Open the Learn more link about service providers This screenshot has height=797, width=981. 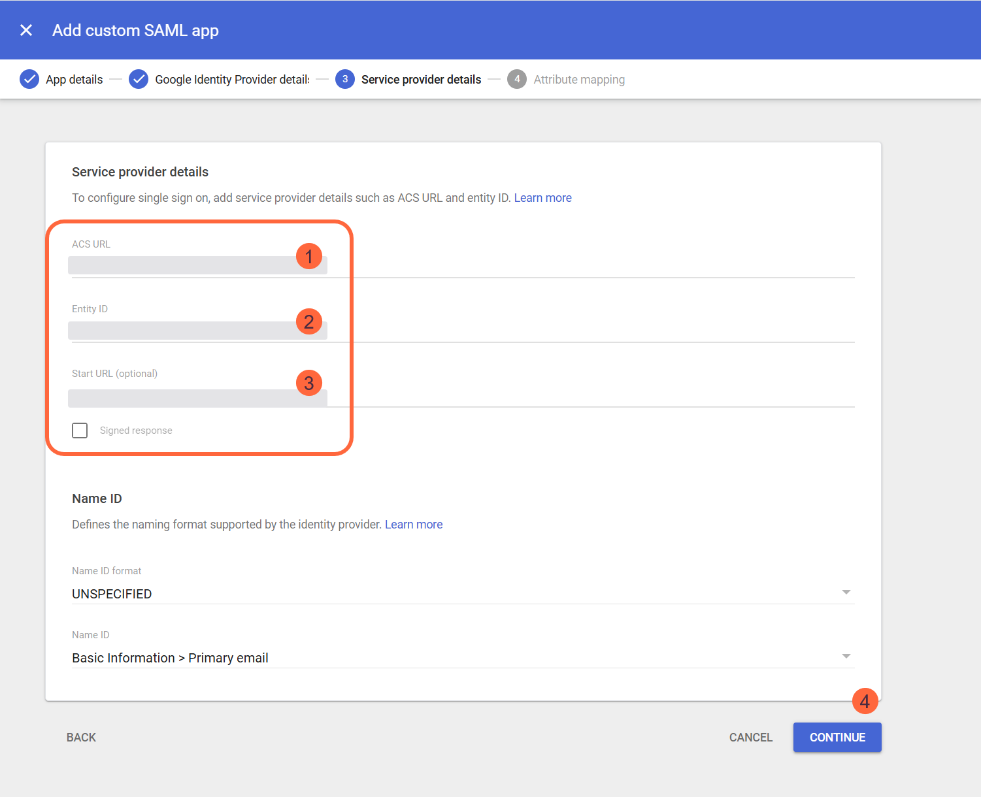click(542, 197)
